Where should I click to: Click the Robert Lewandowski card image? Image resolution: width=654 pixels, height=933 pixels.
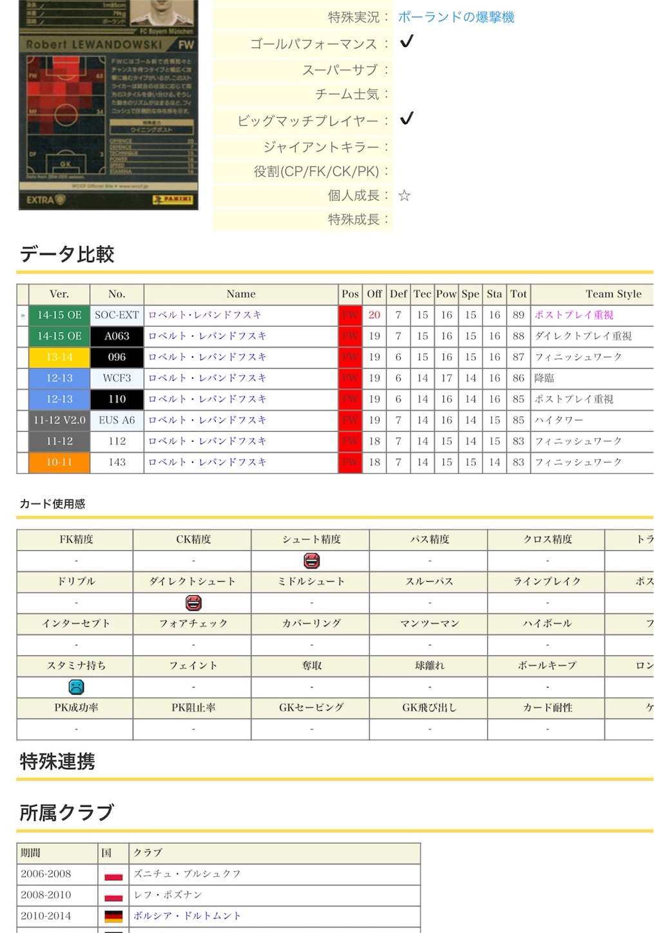[x=108, y=104]
